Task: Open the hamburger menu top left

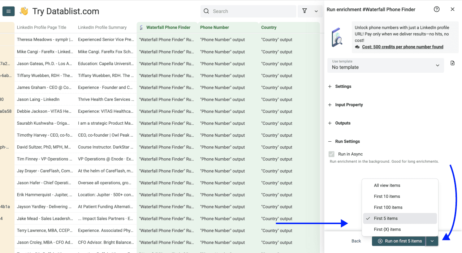Action: coord(8,11)
